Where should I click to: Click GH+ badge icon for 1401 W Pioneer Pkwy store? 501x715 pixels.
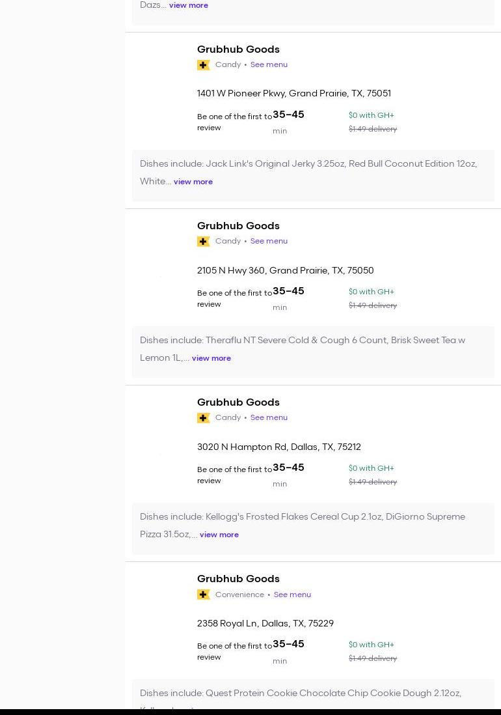[204, 65]
